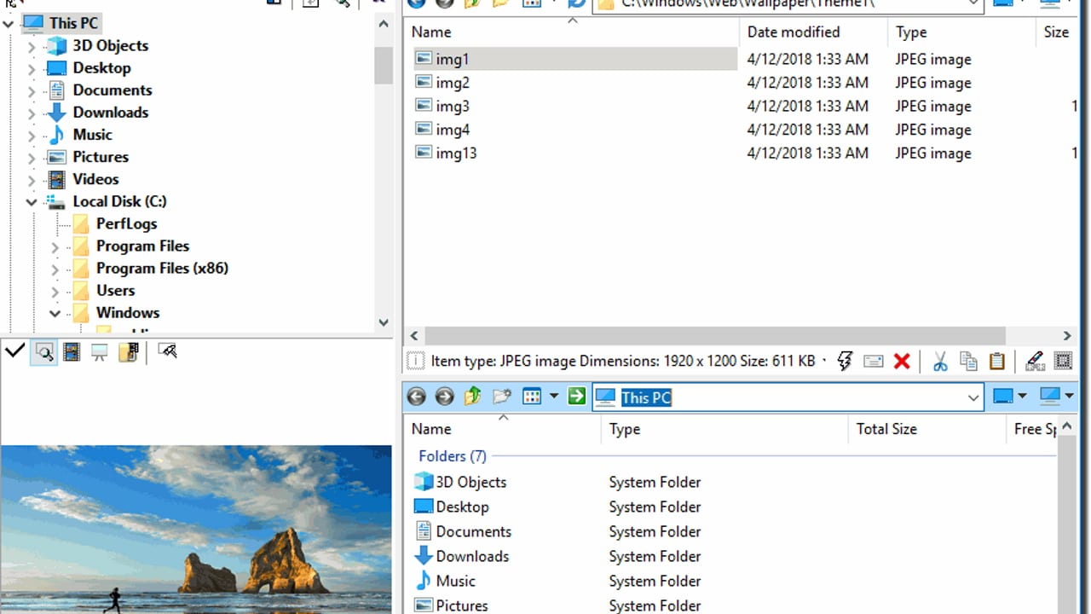Click the back navigation button in bottom pane

point(417,396)
